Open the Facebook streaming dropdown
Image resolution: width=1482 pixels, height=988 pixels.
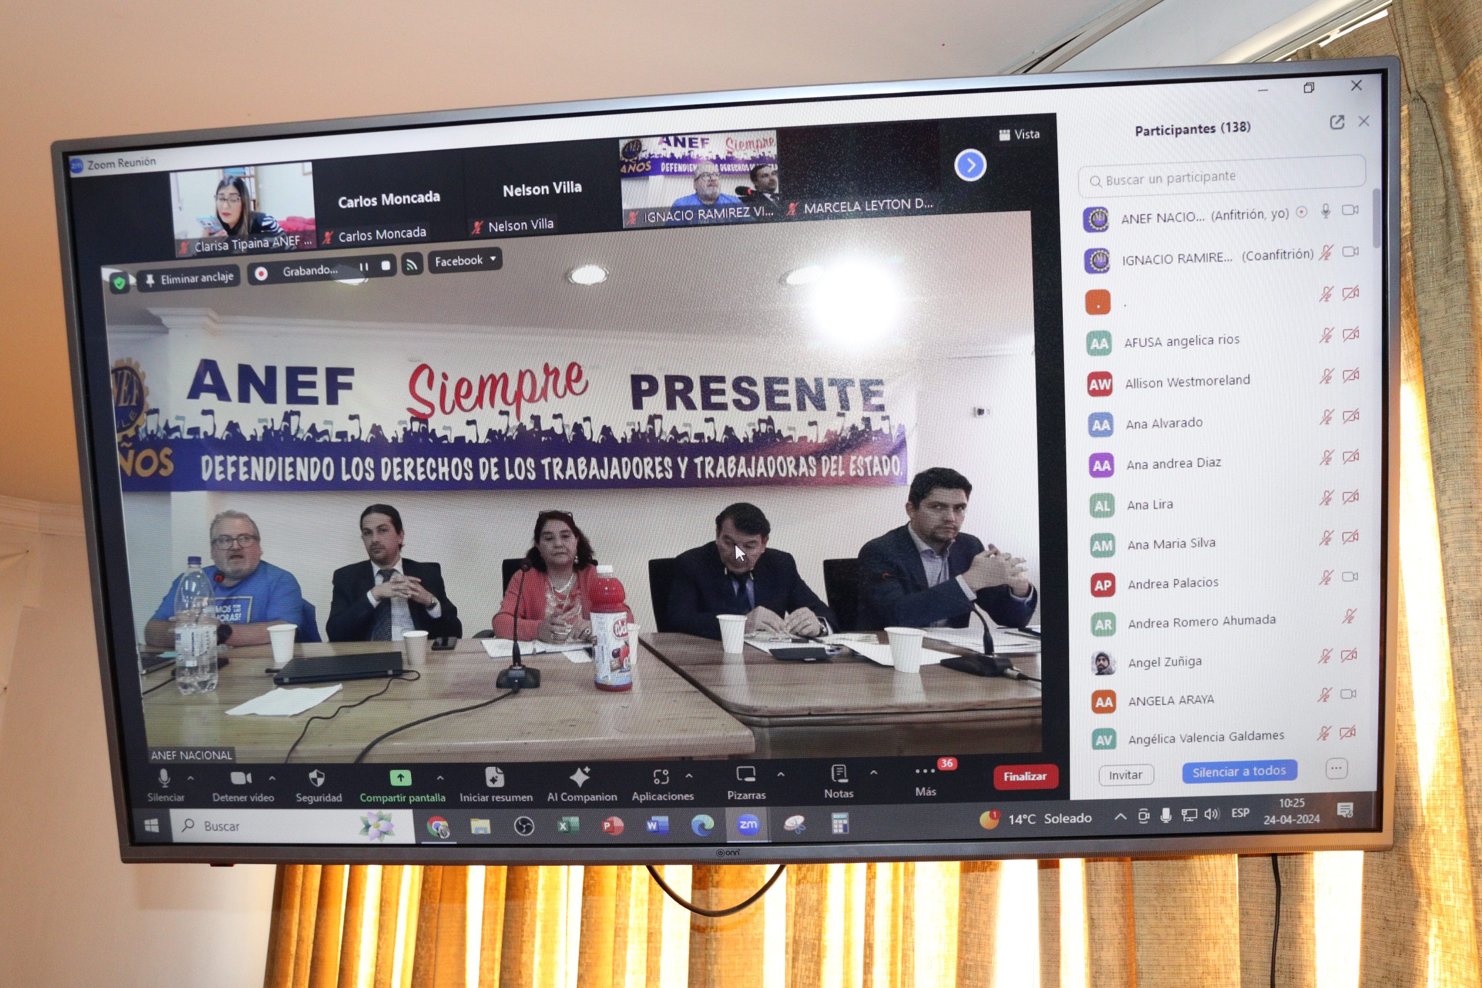(465, 260)
